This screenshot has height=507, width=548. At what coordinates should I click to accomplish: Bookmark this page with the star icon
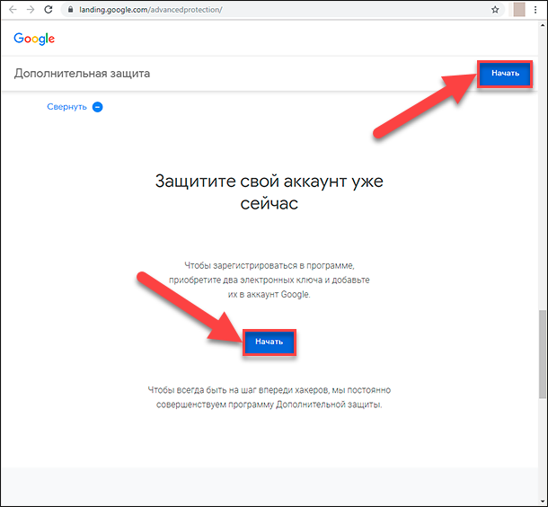495,10
